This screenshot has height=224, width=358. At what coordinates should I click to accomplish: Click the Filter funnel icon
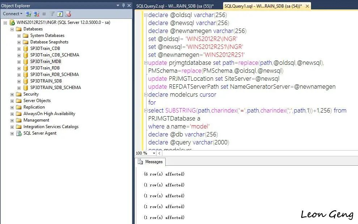(52, 14)
